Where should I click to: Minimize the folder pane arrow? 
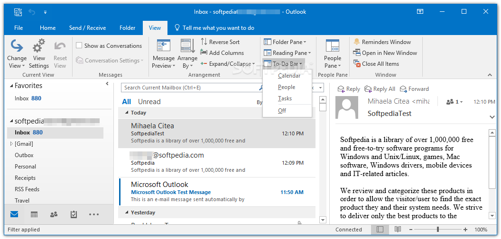click(x=107, y=83)
